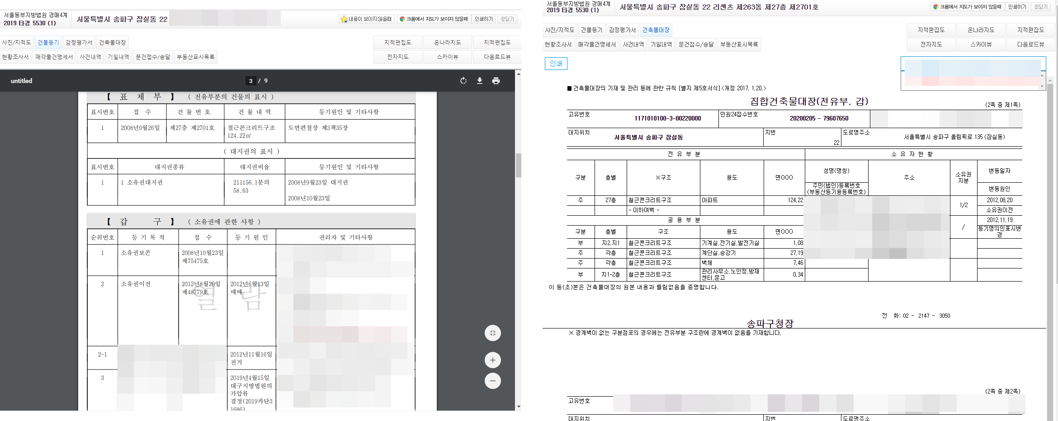Image resolution: width=1058 pixels, height=421 pixels.
Task: Select 건축물대장 tab in right window
Action: pos(656,30)
